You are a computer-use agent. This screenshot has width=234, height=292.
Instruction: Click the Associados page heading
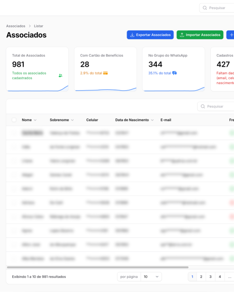(26, 35)
